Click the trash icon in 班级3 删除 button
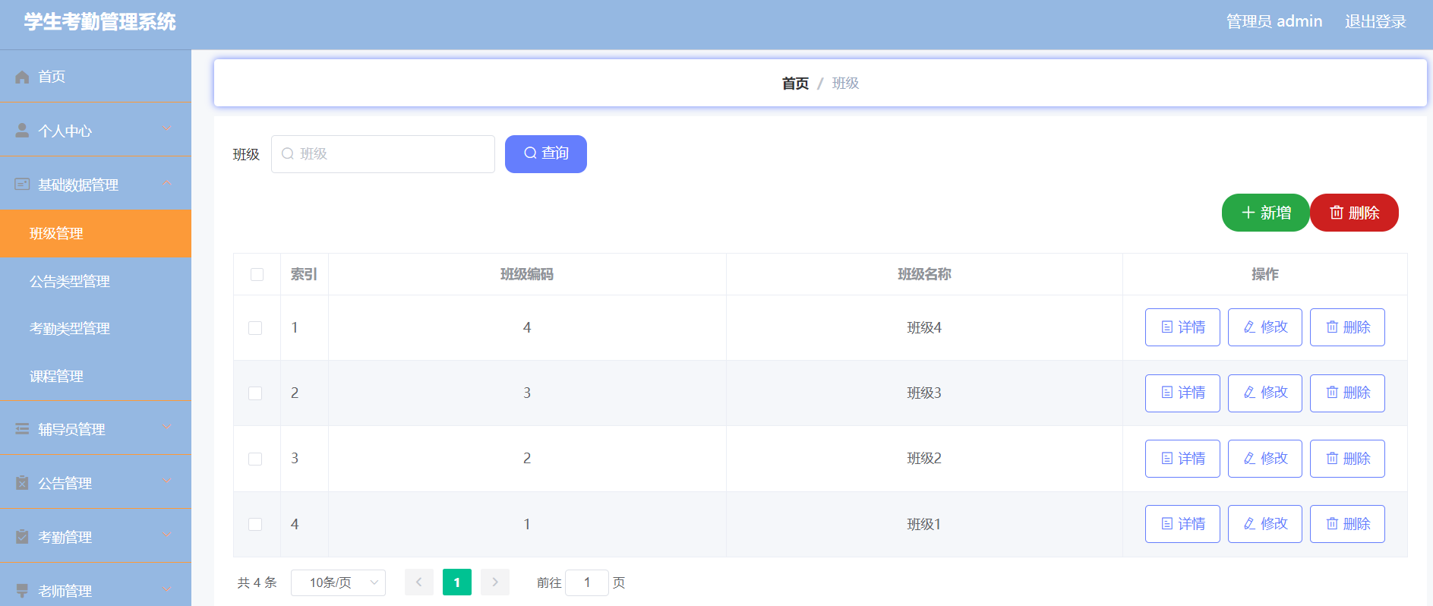The width and height of the screenshot is (1433, 606). 1332,393
